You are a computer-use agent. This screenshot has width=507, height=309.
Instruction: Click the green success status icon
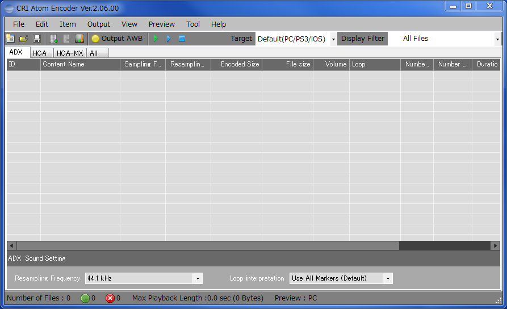[x=85, y=298]
